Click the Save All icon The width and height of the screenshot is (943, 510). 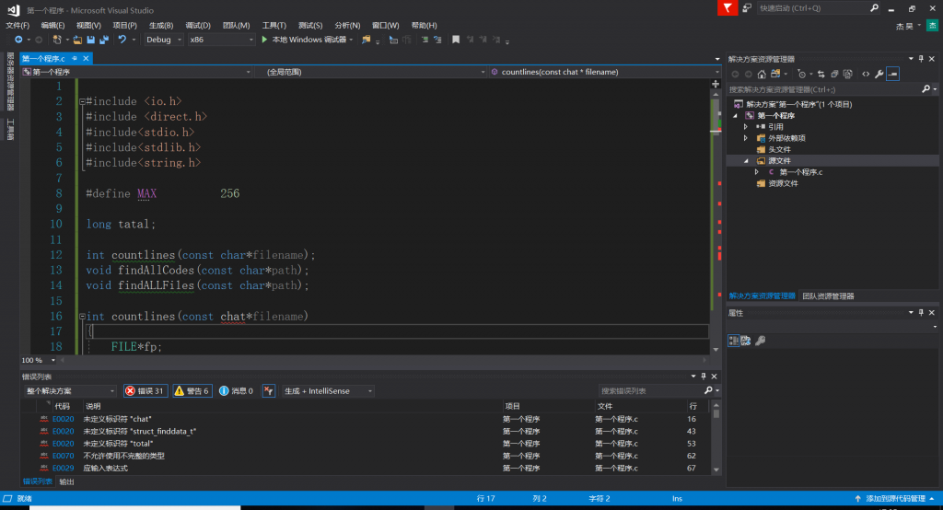[104, 40]
